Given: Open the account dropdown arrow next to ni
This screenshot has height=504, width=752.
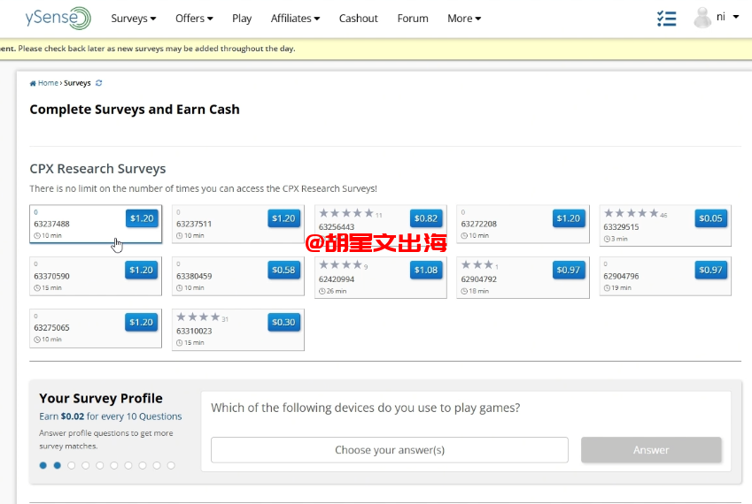Looking at the screenshot, I should [736, 17].
